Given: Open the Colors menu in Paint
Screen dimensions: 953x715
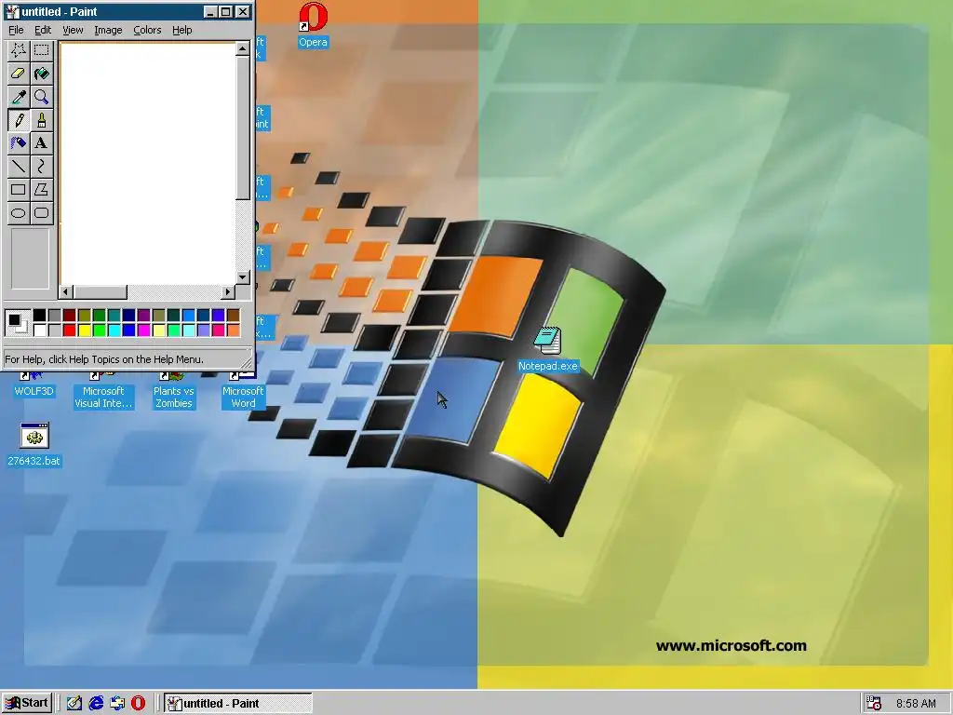Looking at the screenshot, I should [x=147, y=30].
